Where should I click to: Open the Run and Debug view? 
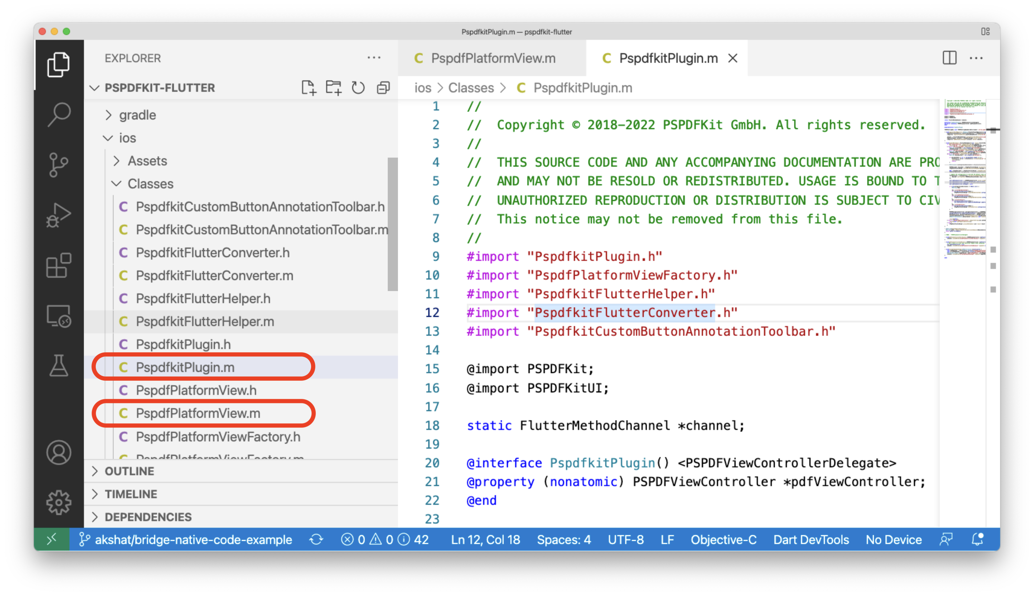[59, 214]
